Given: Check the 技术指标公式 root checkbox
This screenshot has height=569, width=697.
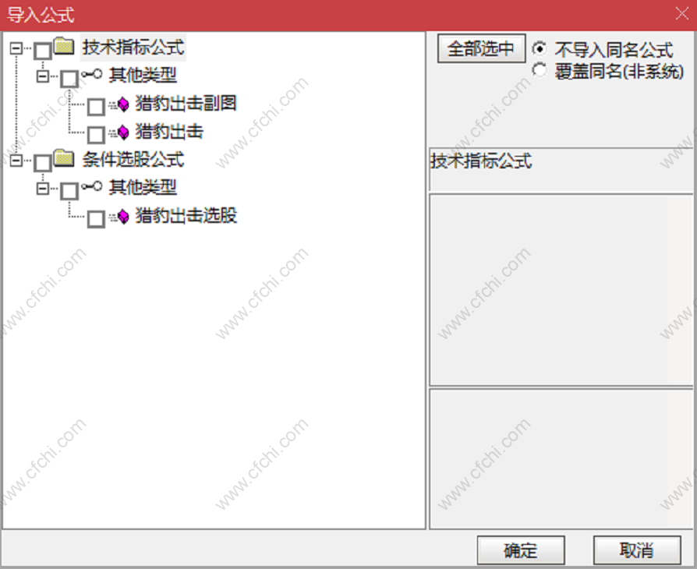Looking at the screenshot, I should (43, 51).
